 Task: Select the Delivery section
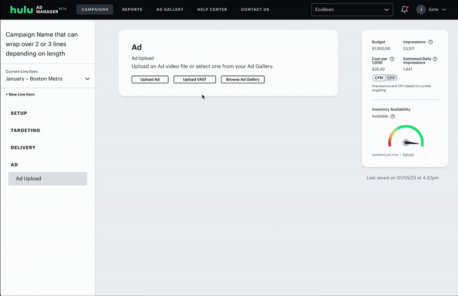coord(23,147)
